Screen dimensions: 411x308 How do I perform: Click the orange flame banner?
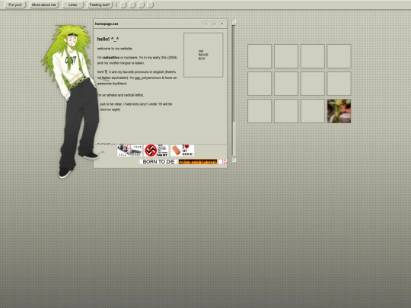pos(198,162)
